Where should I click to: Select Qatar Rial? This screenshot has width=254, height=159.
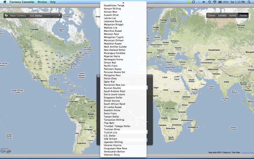pyautogui.click(x=124, y=82)
